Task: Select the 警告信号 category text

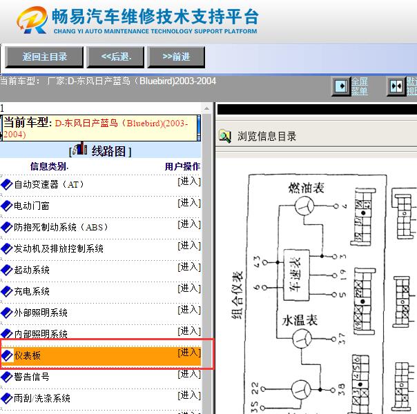Action: 31,377
